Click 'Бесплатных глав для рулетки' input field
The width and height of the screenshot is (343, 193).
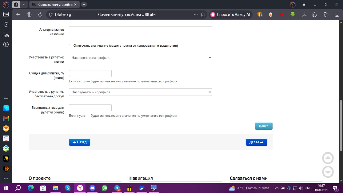pos(90,108)
